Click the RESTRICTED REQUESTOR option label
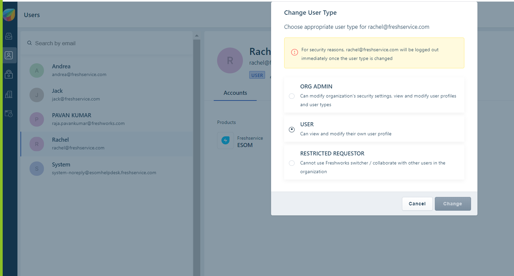 pyautogui.click(x=332, y=153)
